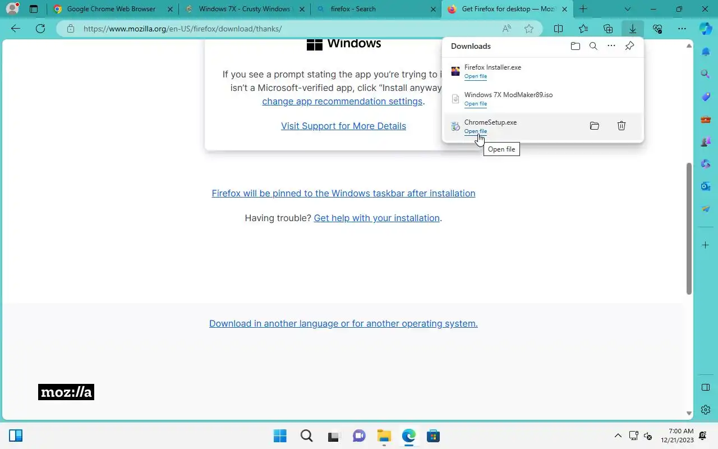Close the Google Chrome Web Browser tab
The height and width of the screenshot is (449, 718).
[170, 9]
